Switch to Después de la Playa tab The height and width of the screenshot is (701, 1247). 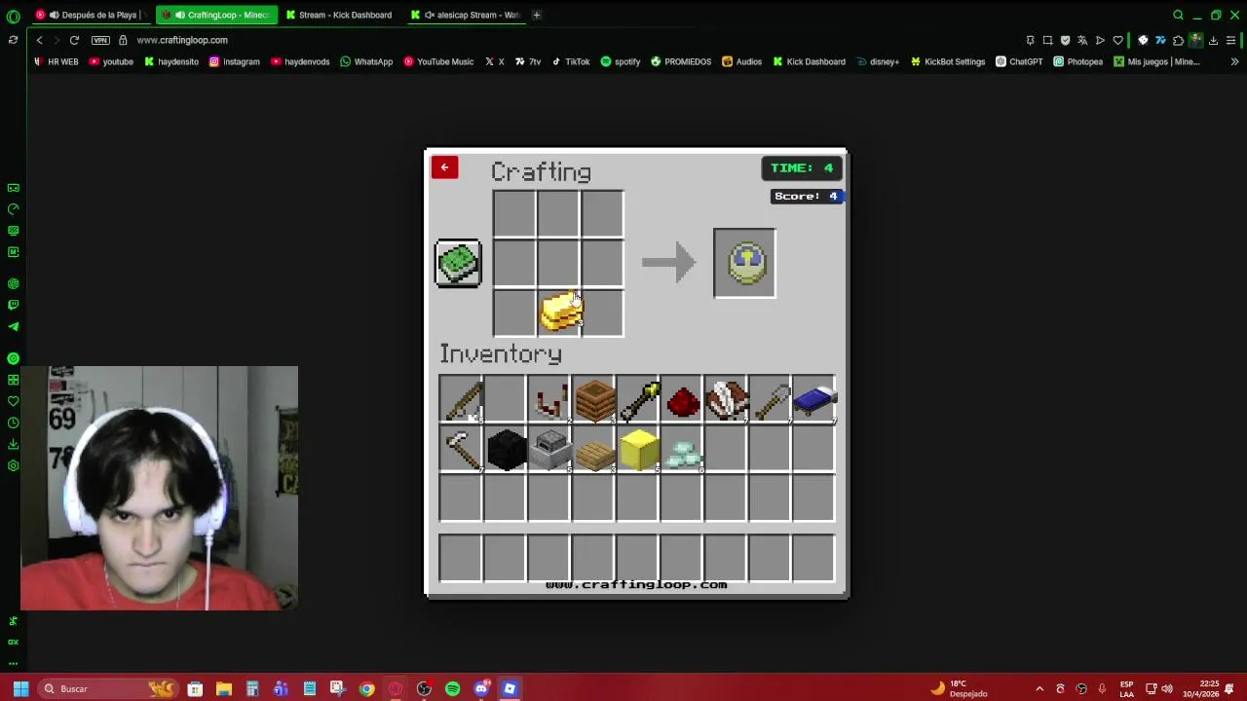pos(90,15)
